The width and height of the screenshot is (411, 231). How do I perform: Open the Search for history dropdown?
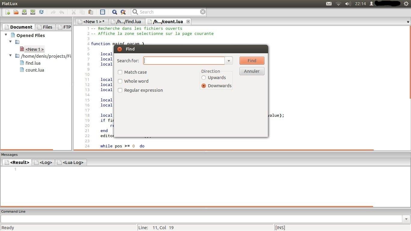point(229,61)
